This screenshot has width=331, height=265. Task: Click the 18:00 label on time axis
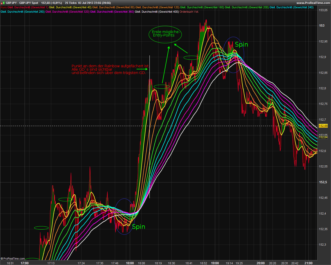[130, 263]
